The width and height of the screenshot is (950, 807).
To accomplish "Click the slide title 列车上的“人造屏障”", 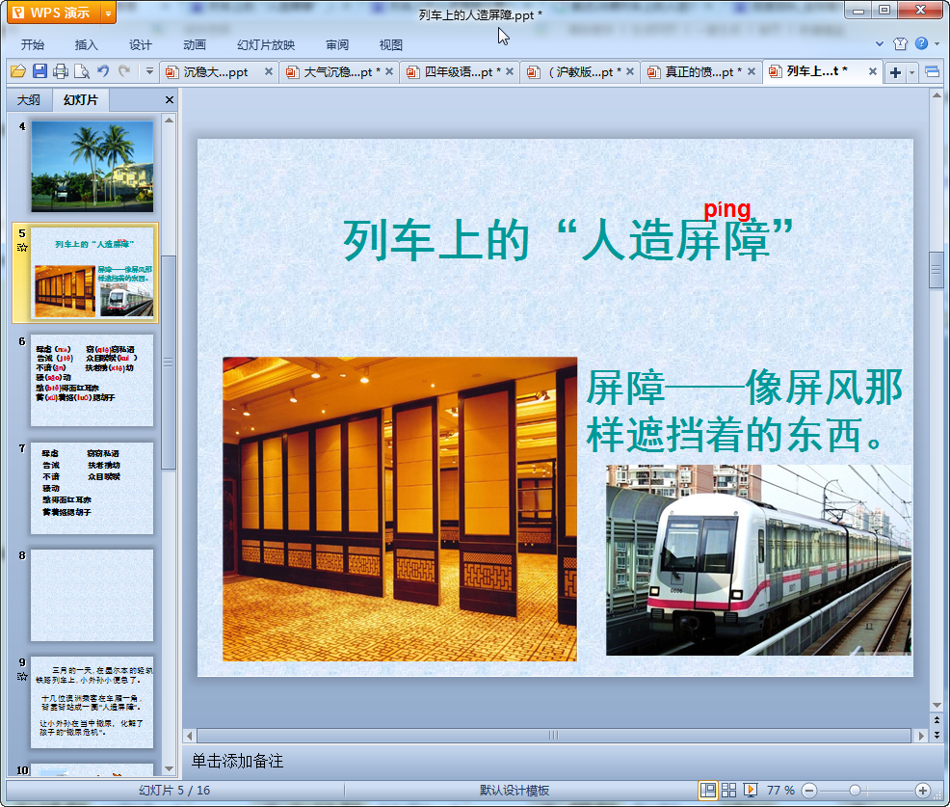I will 567,241.
